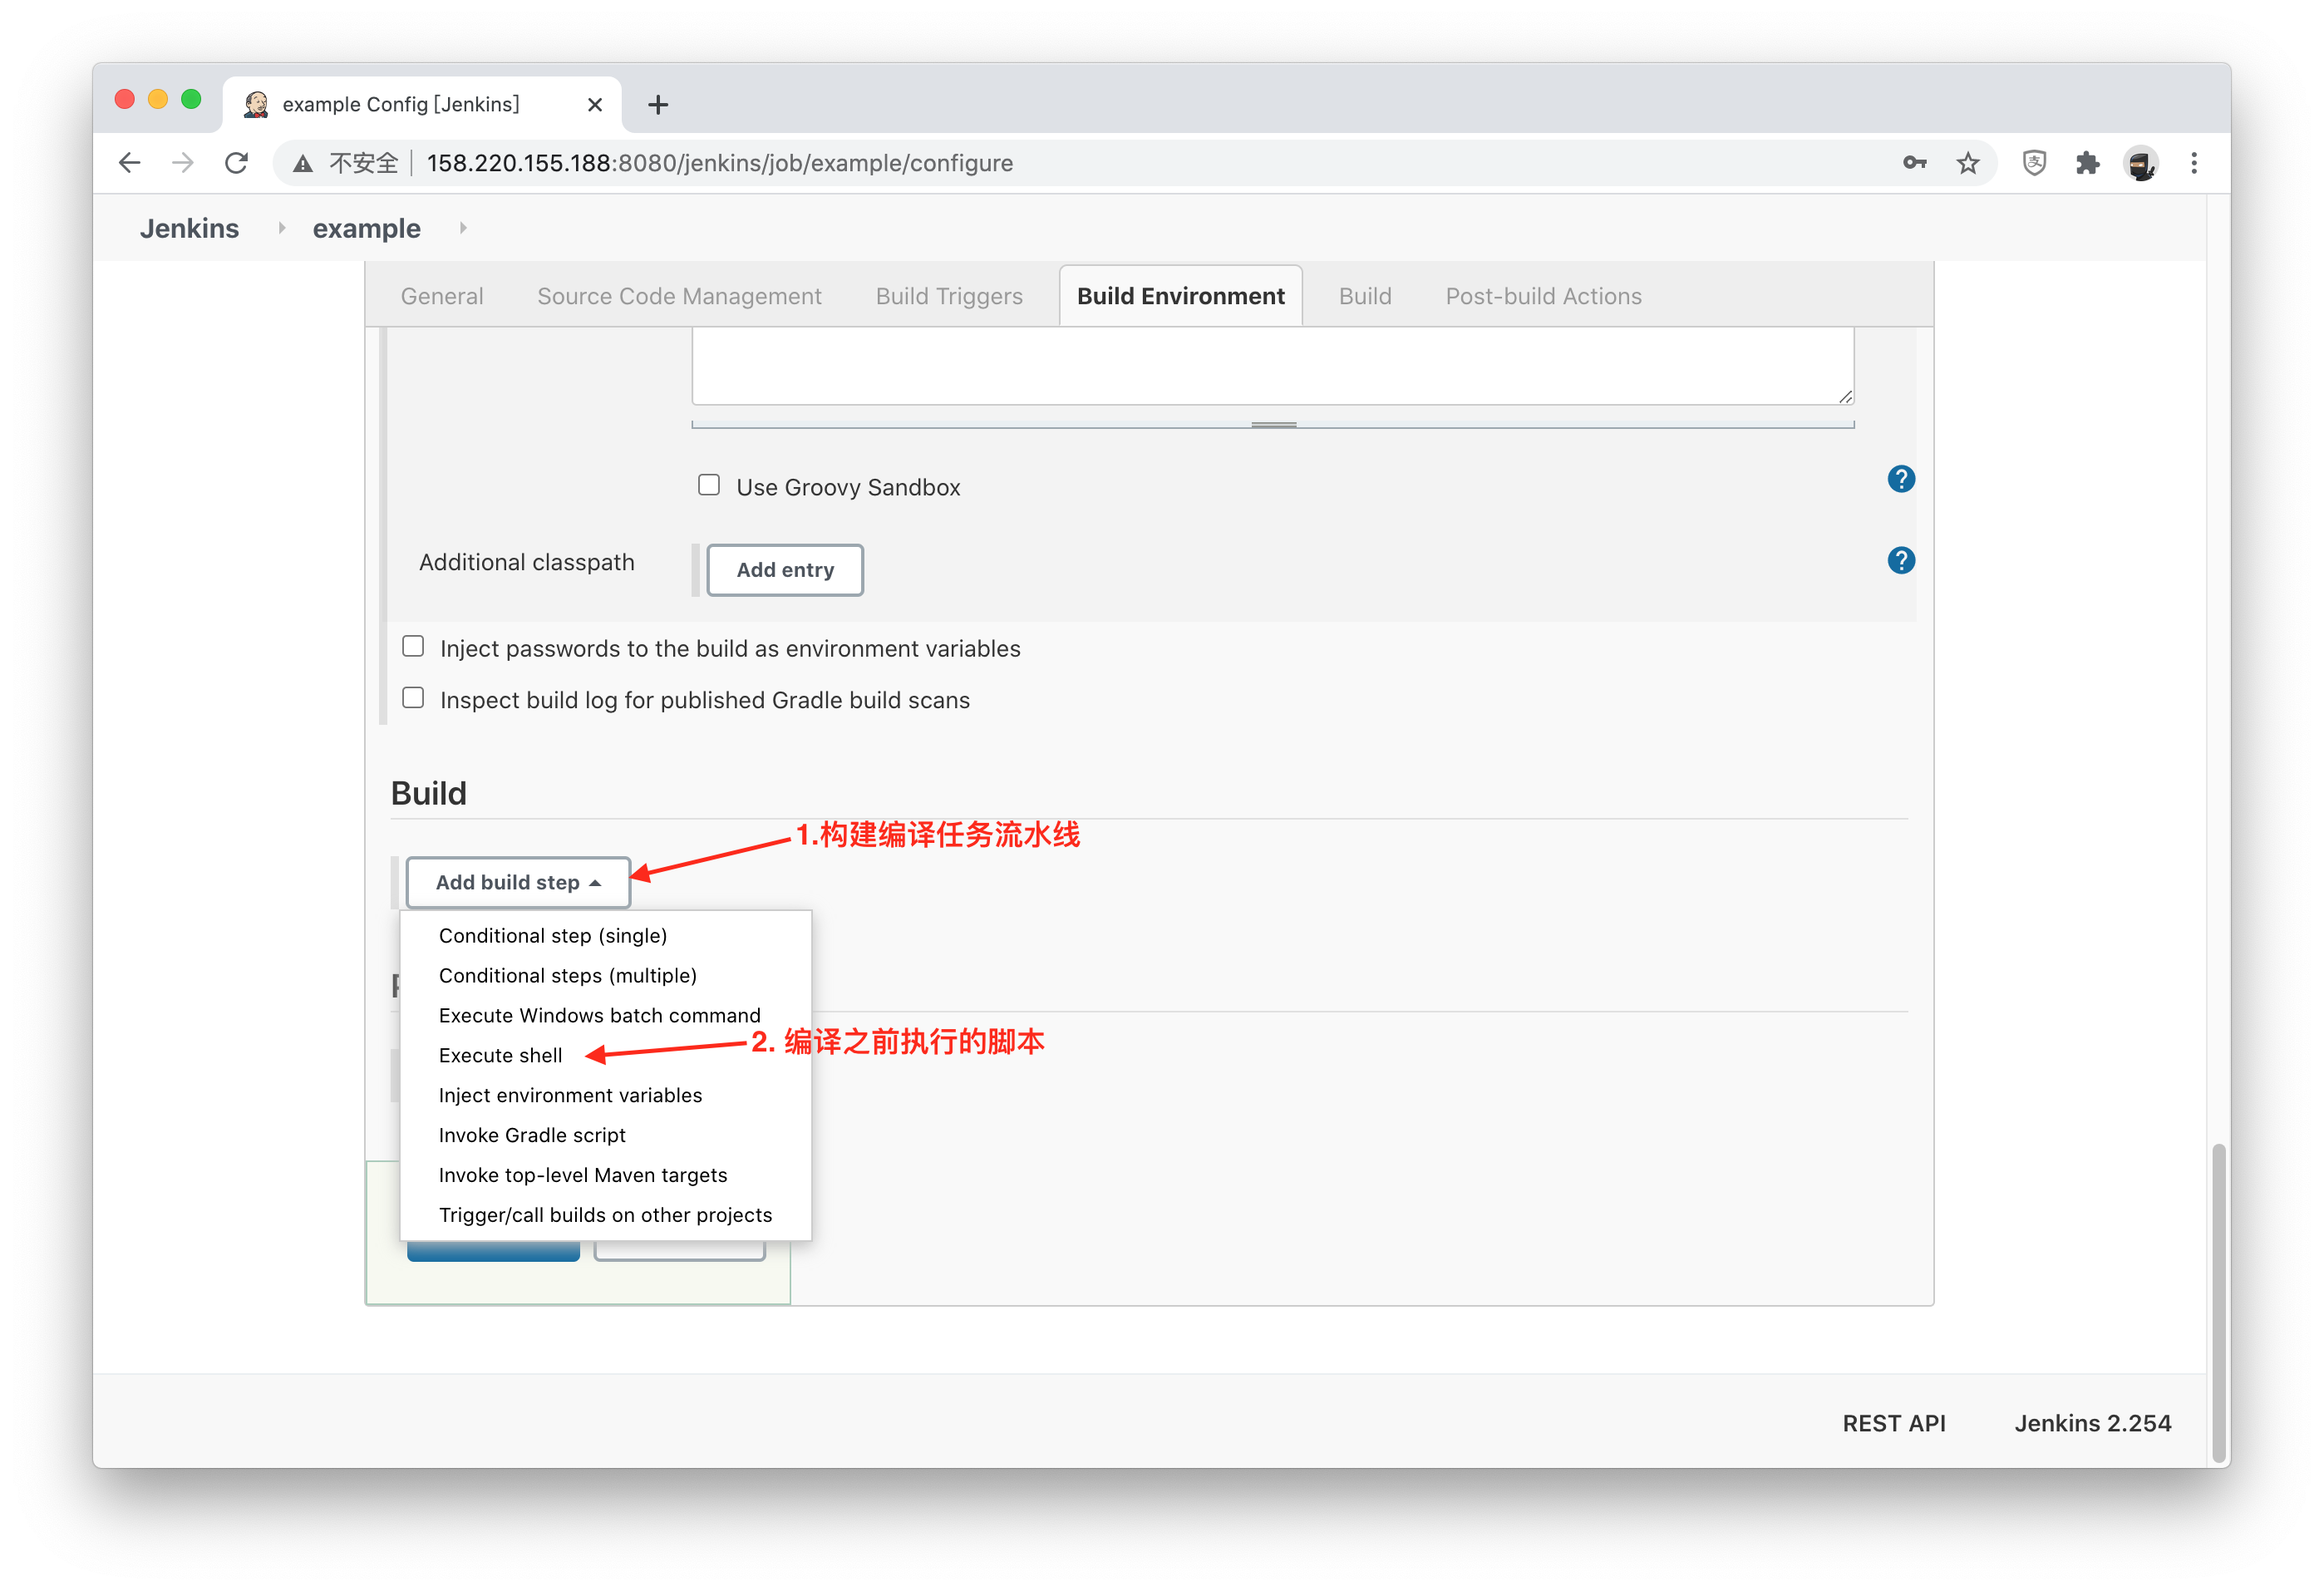Open help for Additional classpath
This screenshot has width=2324, height=1591.
(x=1901, y=560)
